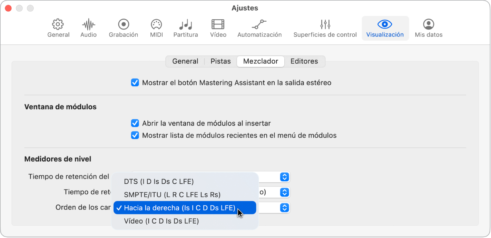Image resolution: width=491 pixels, height=238 pixels.
Task: Open the MIDI settings icon
Action: click(156, 28)
